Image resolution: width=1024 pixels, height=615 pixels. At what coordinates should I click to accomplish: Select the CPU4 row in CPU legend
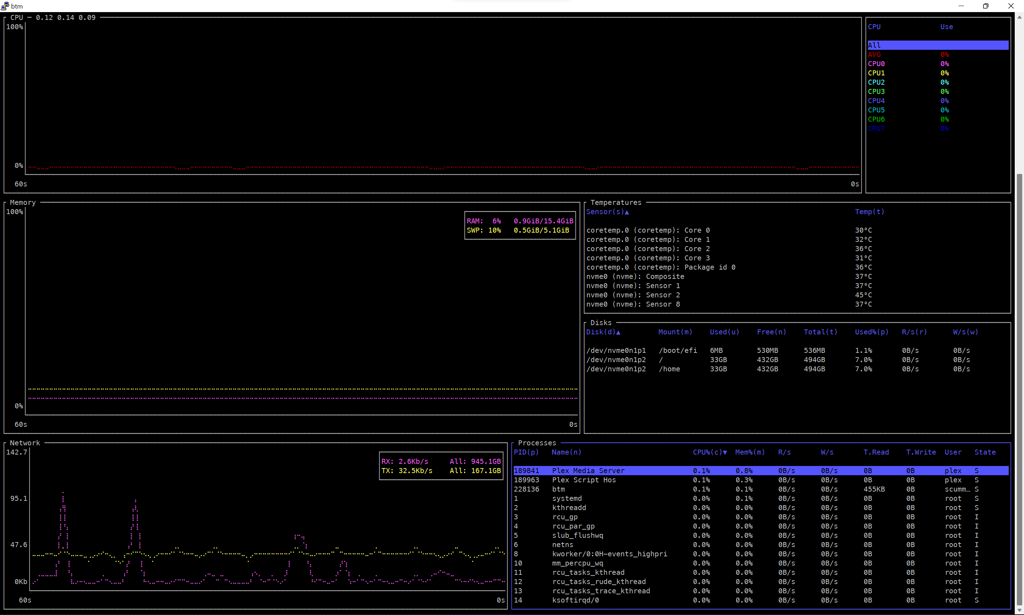pyautogui.click(x=938, y=101)
